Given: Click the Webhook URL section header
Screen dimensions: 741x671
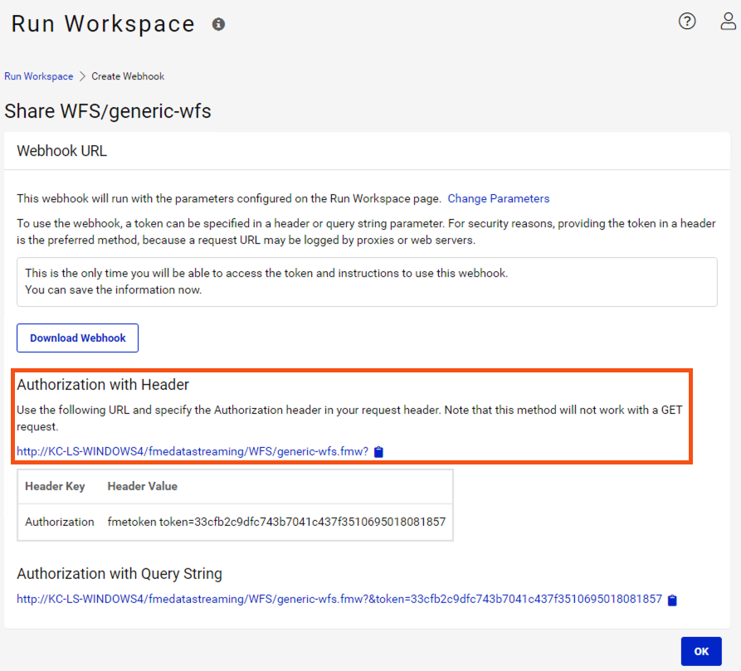Looking at the screenshot, I should click(x=61, y=150).
